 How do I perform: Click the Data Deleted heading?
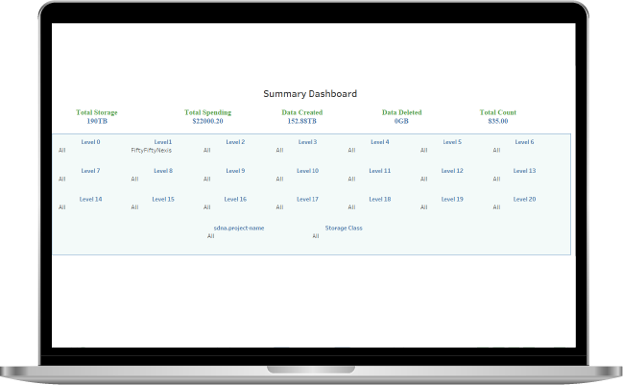401,112
